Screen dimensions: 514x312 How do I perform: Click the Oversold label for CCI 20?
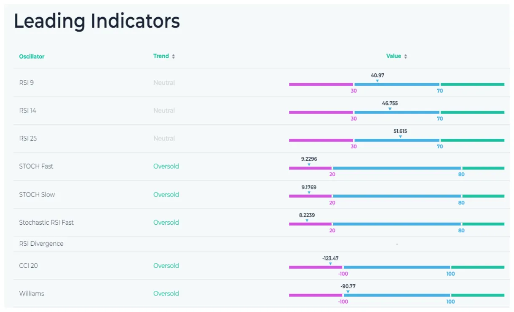pyautogui.click(x=166, y=265)
